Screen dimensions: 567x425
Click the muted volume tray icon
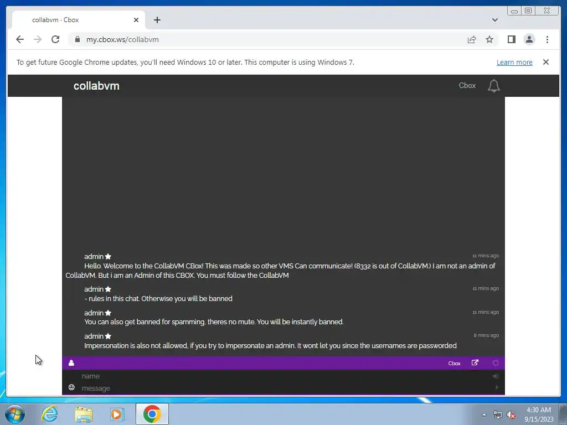tap(511, 414)
